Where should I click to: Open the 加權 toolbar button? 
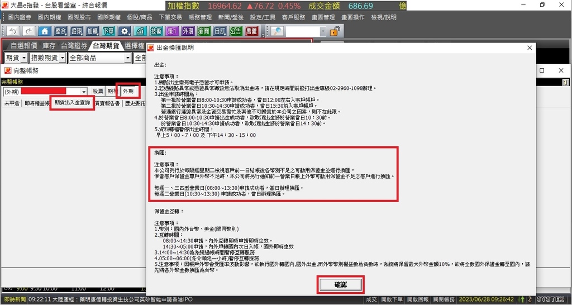click(92, 31)
